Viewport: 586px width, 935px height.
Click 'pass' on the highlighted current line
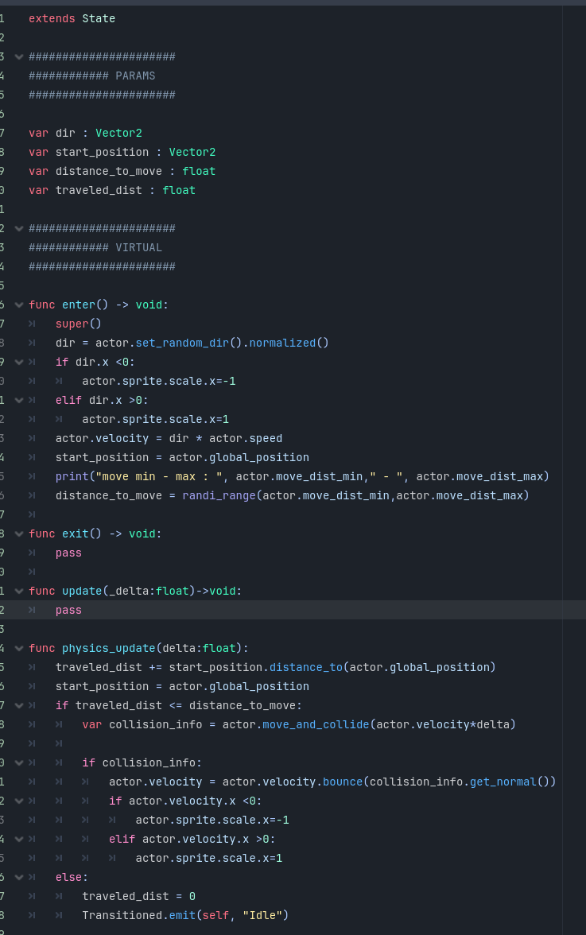pyautogui.click(x=68, y=610)
